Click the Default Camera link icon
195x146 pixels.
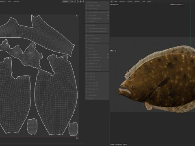click(182, 4)
